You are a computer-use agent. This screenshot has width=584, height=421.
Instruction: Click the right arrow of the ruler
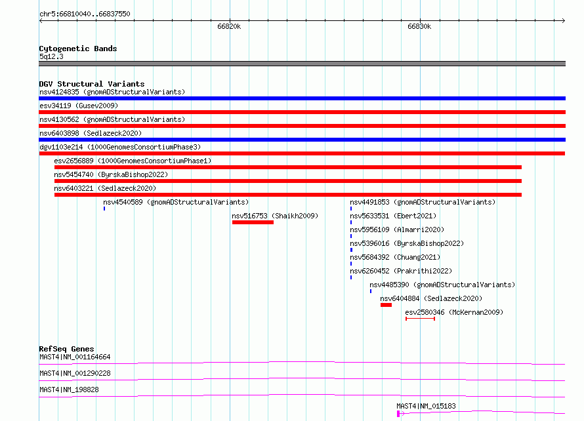[564, 20]
